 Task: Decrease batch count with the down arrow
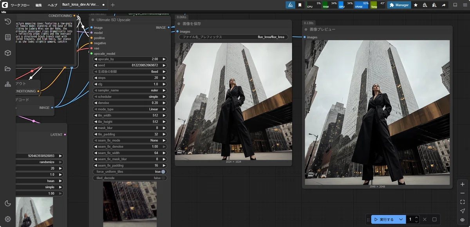pos(416,222)
